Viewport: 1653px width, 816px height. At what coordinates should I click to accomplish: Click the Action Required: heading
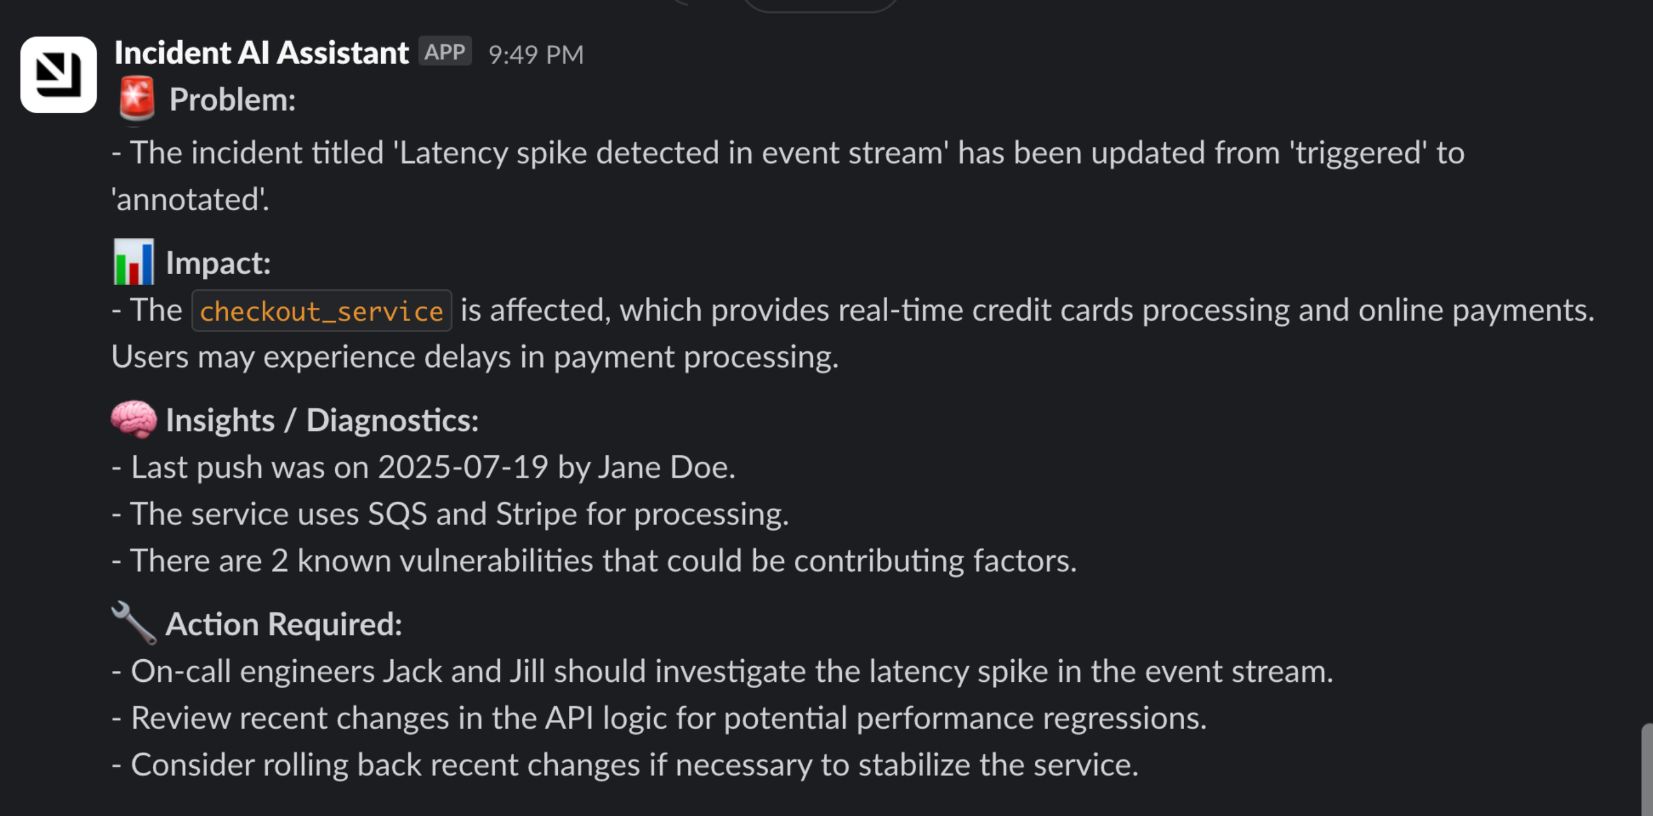coord(284,624)
